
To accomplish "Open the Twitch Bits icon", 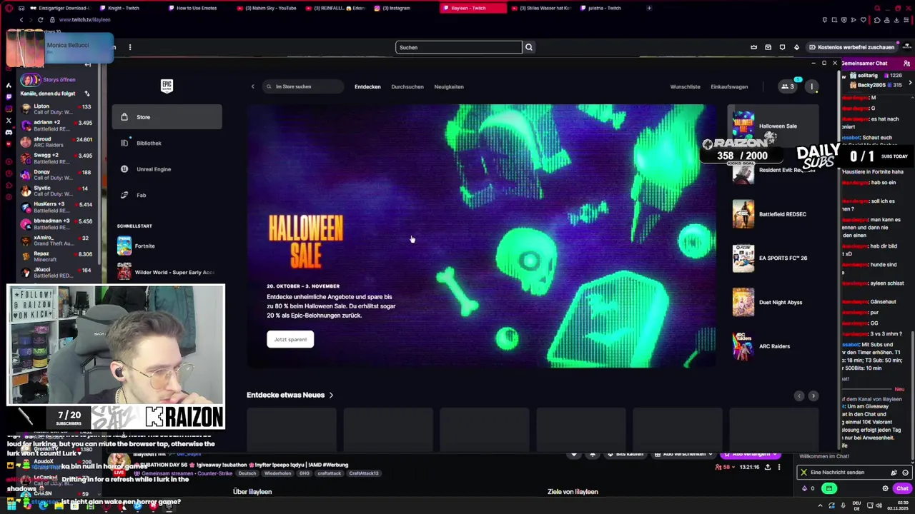I will pyautogui.click(x=796, y=47).
